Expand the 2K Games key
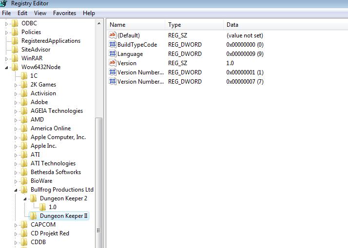Screen dimensions: 348x248 click(16, 85)
